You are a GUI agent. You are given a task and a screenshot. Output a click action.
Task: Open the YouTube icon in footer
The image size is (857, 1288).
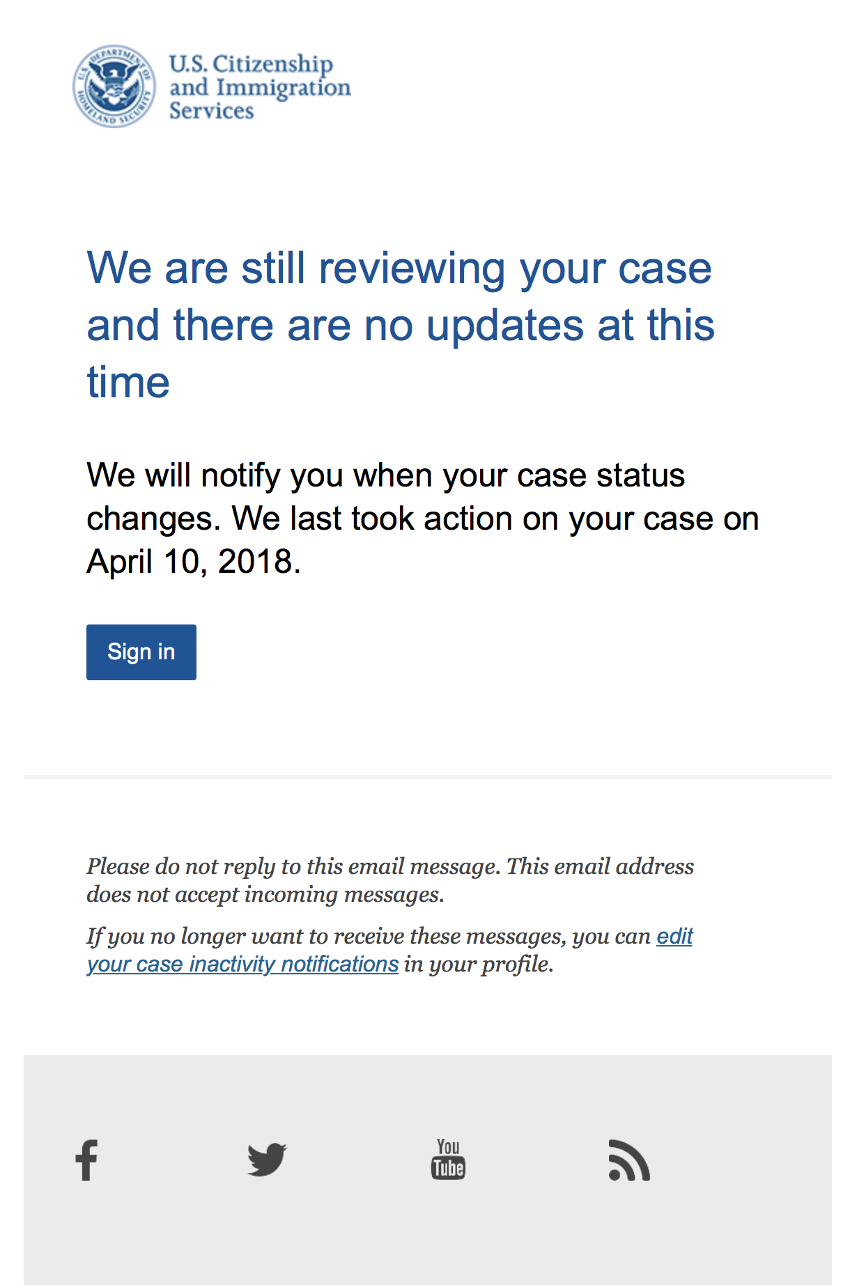[448, 1159]
